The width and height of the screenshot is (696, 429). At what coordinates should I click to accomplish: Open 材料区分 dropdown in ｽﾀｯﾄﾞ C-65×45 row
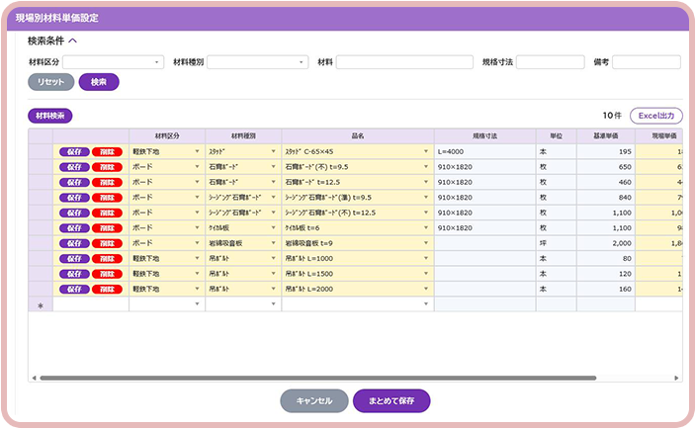[197, 151]
